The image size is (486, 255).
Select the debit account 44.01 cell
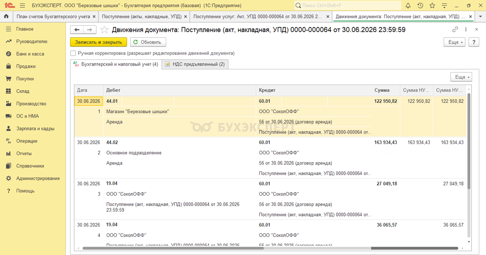tap(113, 101)
